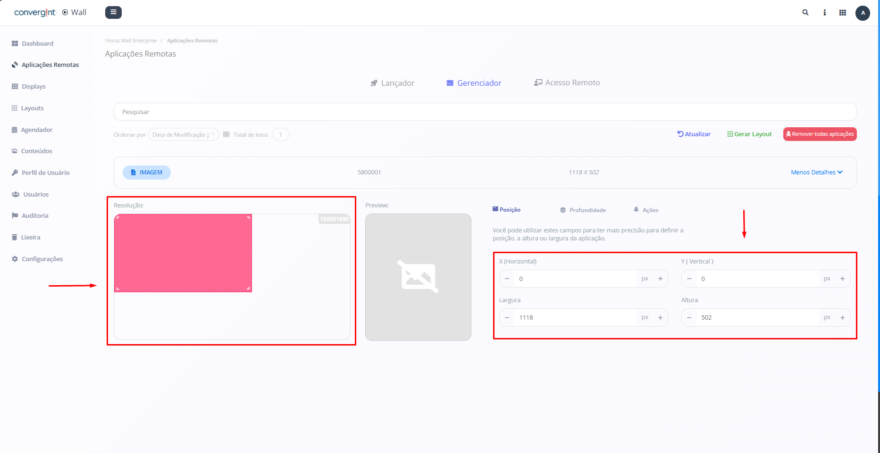The height and width of the screenshot is (453, 880).
Task: Collapse details with Menos Detalhes
Action: pos(816,172)
